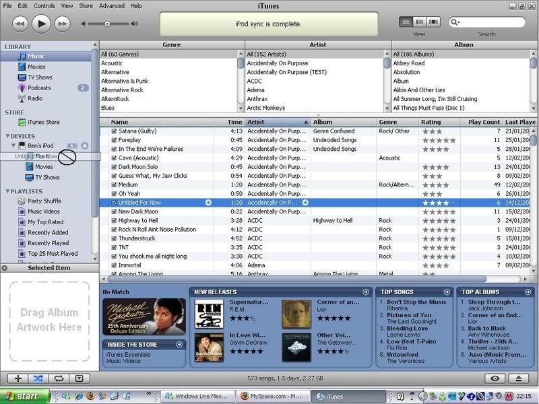This screenshot has width=539, height=404.
Task: Click the maximum volume speaker icon
Action: (x=134, y=24)
